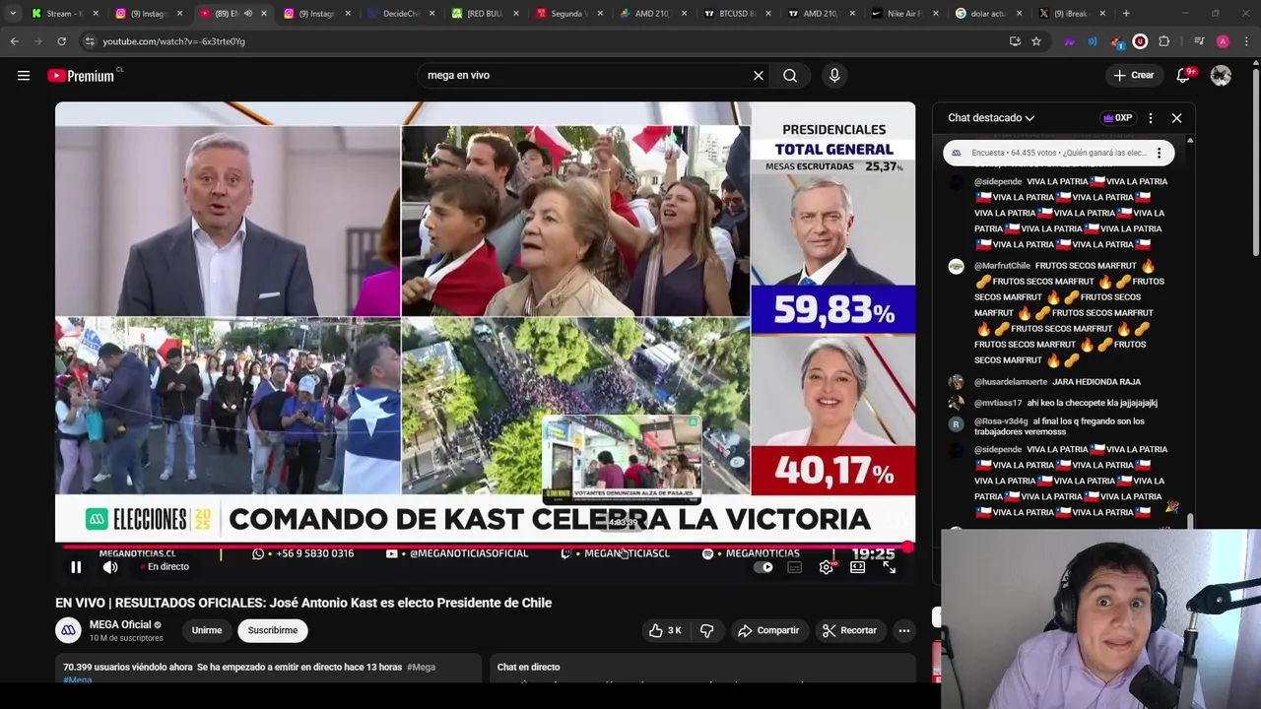
Task: Close the RED BULL browser tab
Action: 515,14
